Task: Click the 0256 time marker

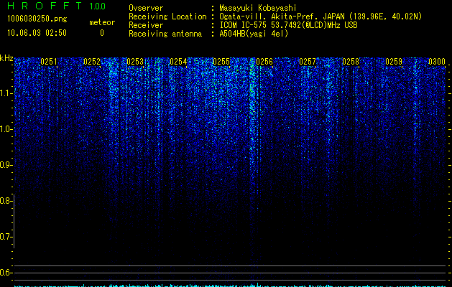Action: point(264,62)
